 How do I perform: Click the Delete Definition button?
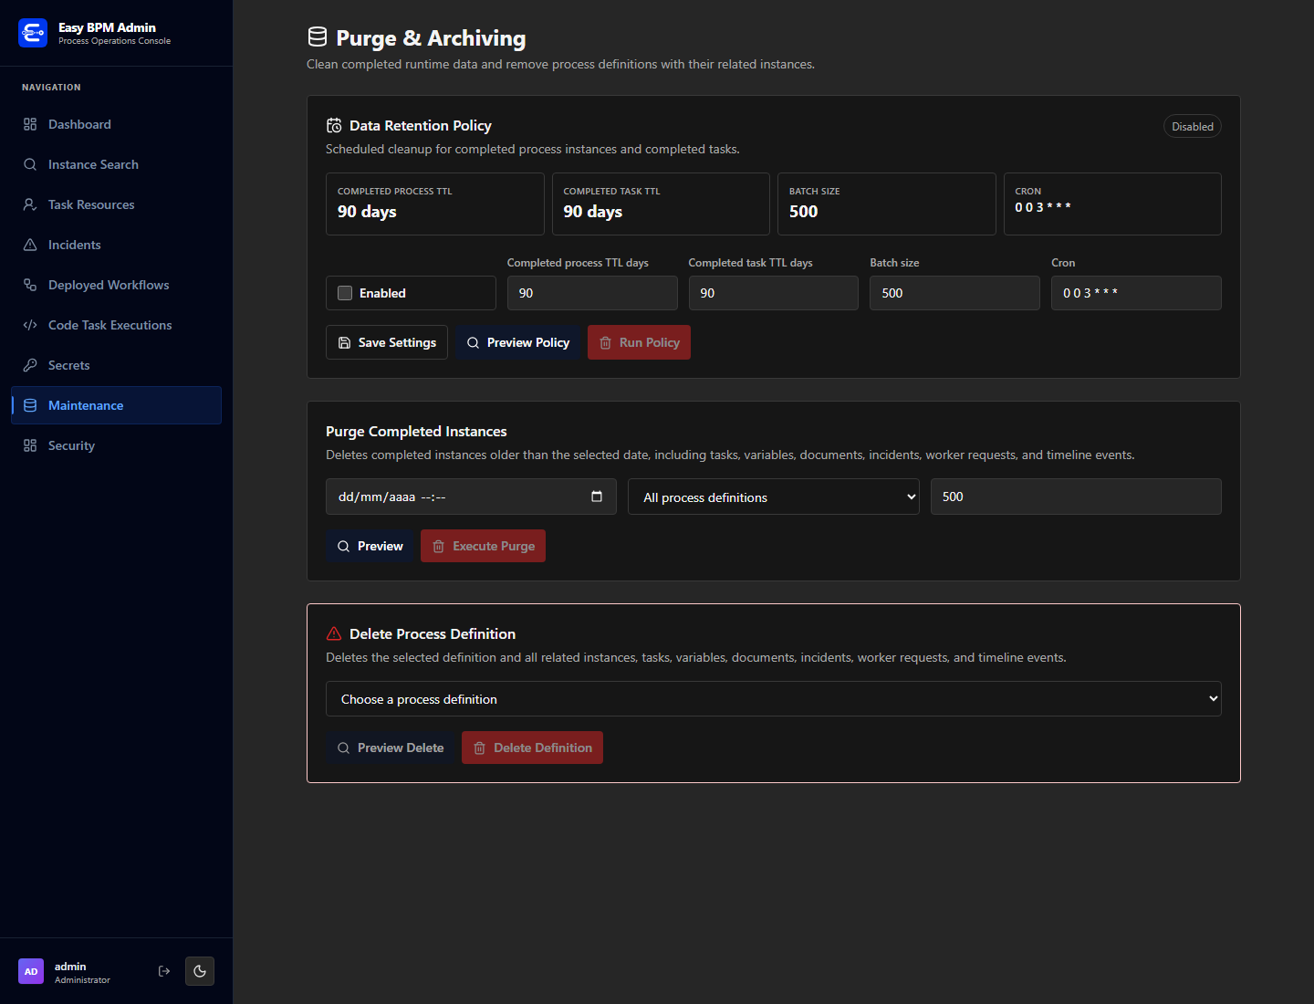click(x=532, y=748)
